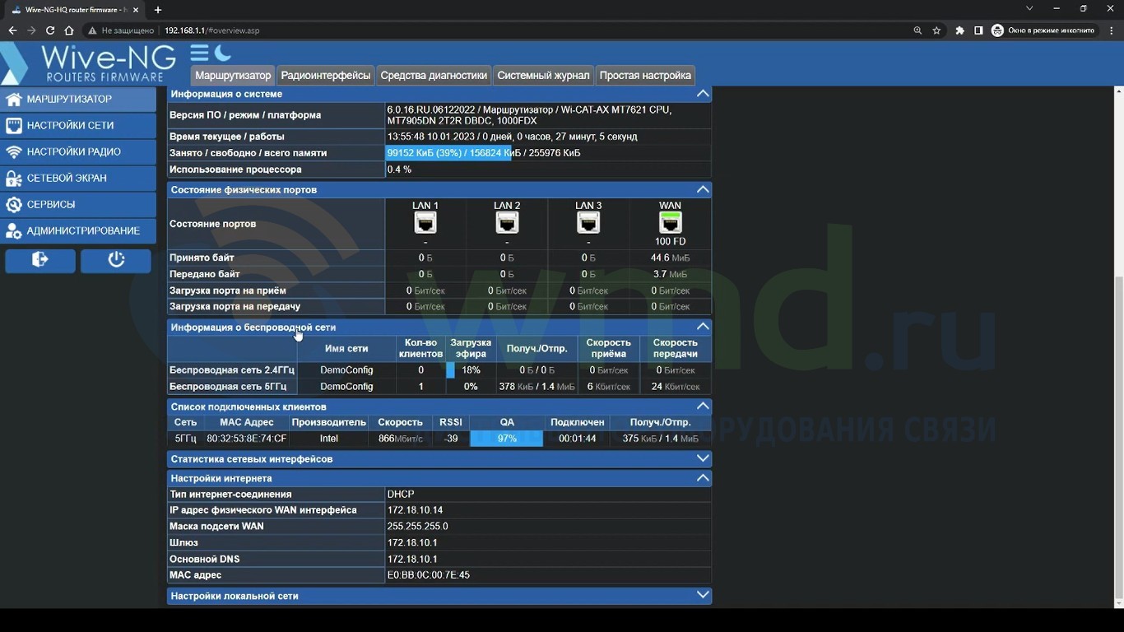1124x632 pixels.
Task: Open НАСТРОЙКИ РАДИО sidebar section
Action: click(x=78, y=151)
